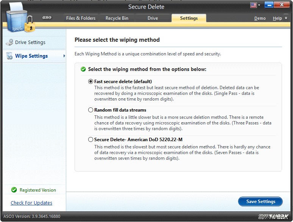Viewport: 293px width, 222px height.
Task: Open the Help menu
Action: click(277, 18)
